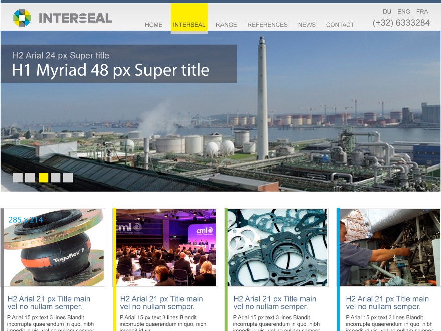
Task: Visit the NEWS section
Action: click(307, 25)
